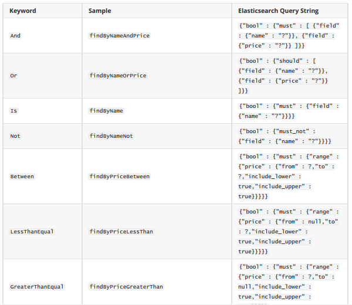
Task: Click the findByNameAndPrice sample text
Action: click(120, 36)
